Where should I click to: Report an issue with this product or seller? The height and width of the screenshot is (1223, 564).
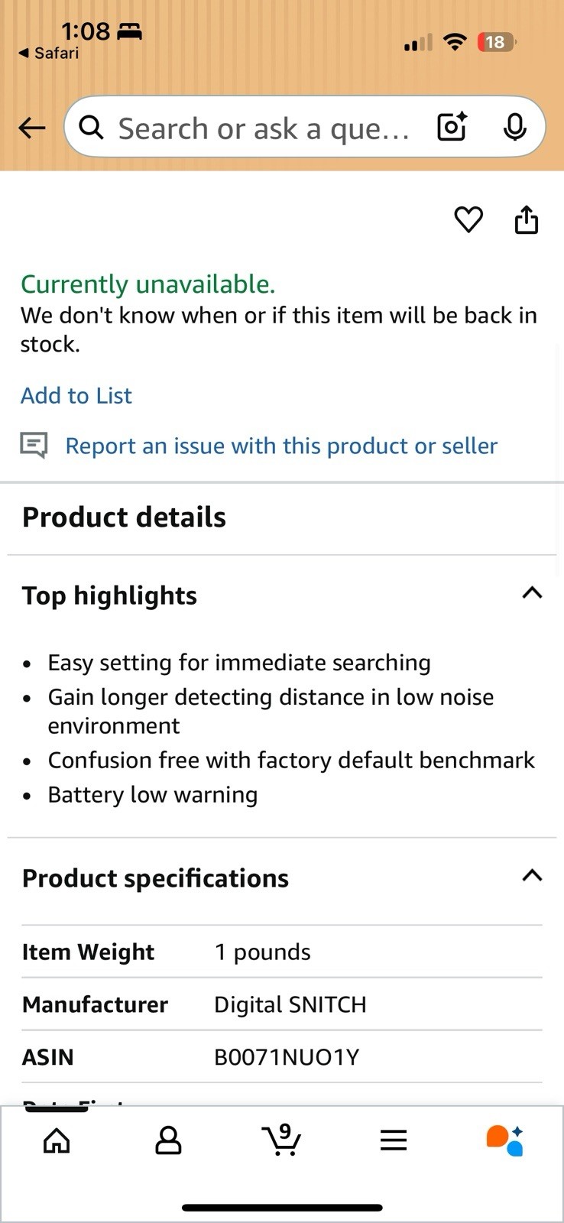(x=281, y=446)
